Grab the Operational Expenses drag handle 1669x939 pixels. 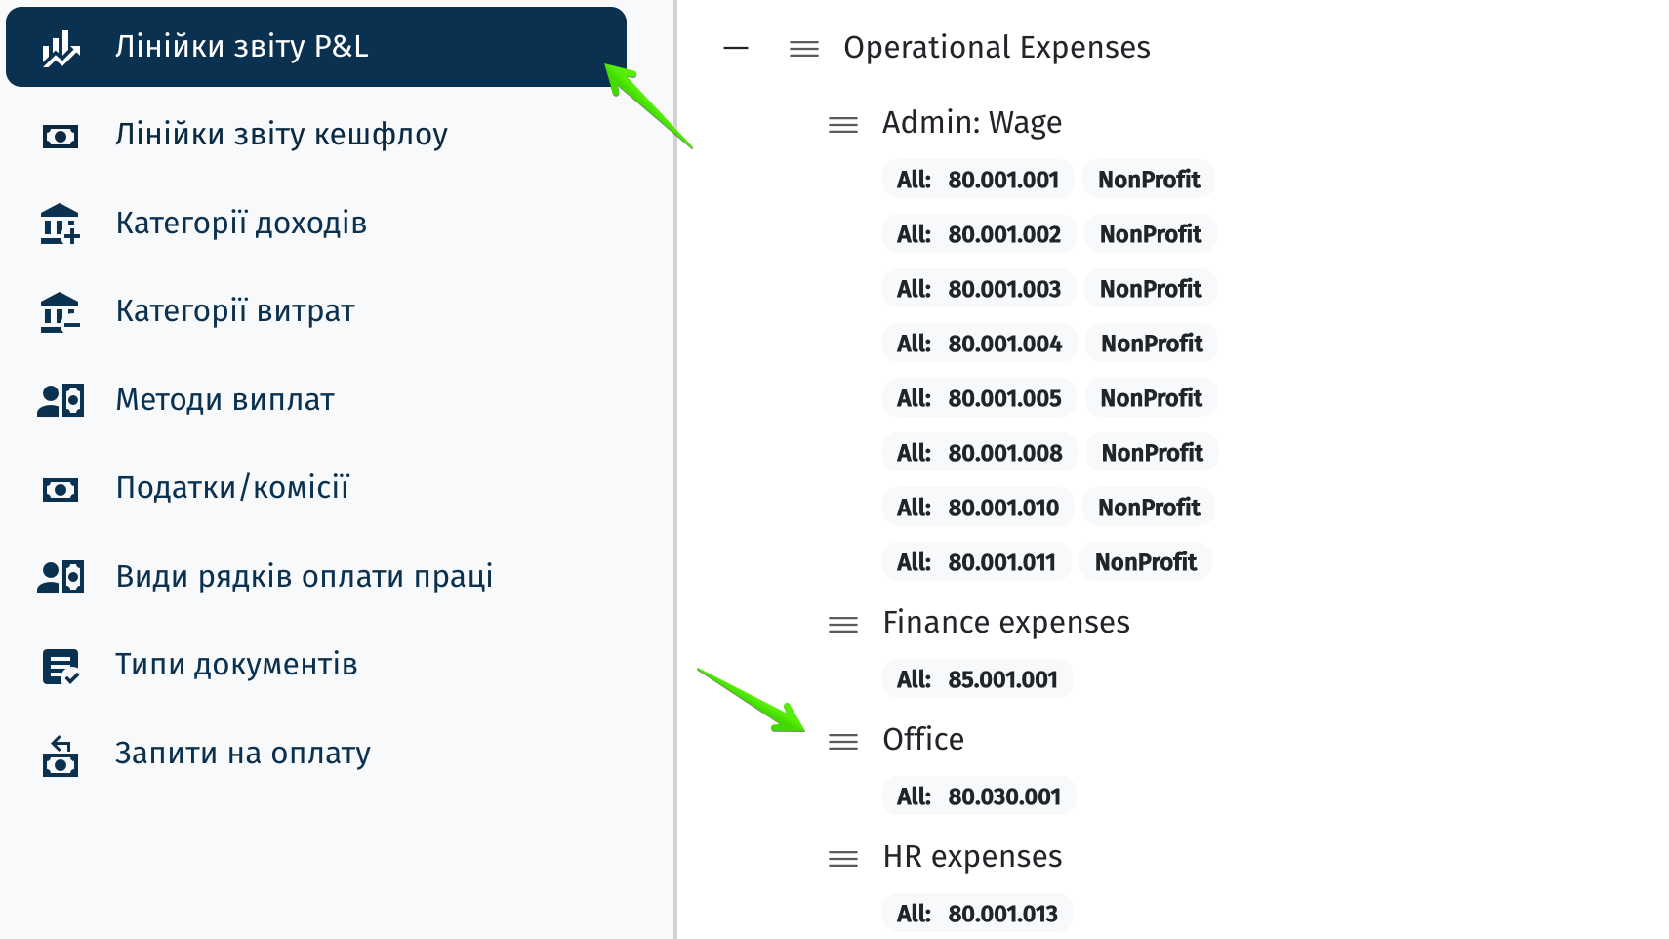coord(804,49)
